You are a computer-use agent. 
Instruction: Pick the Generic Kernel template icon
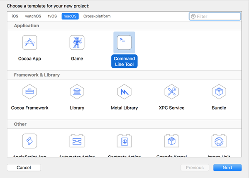(171, 141)
